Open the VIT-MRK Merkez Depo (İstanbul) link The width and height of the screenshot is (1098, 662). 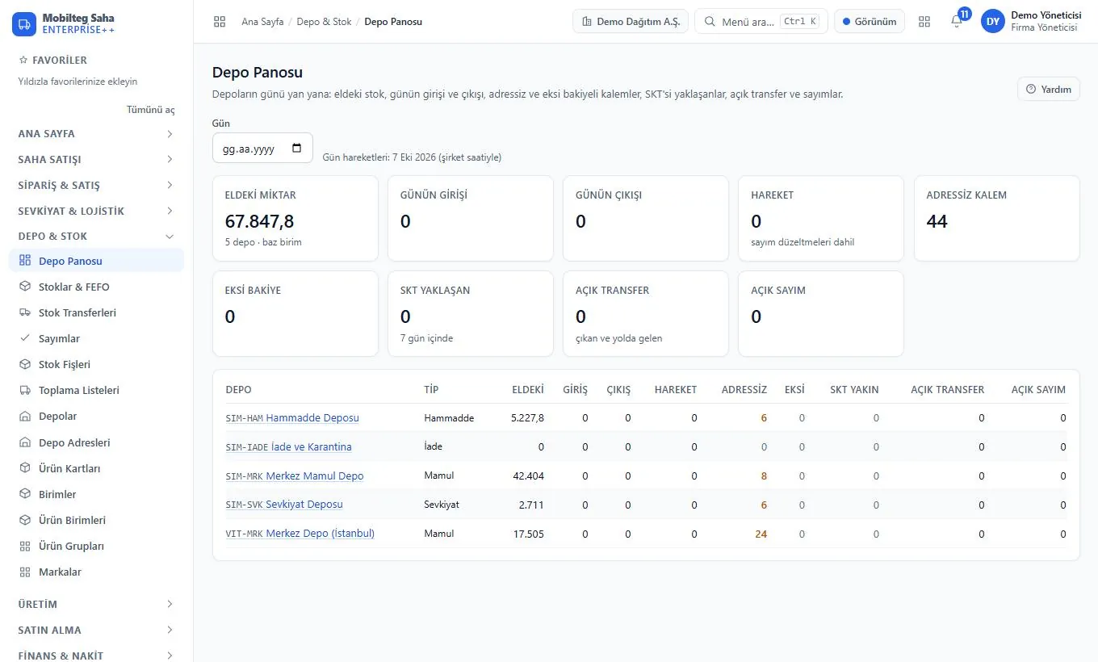tap(300, 534)
